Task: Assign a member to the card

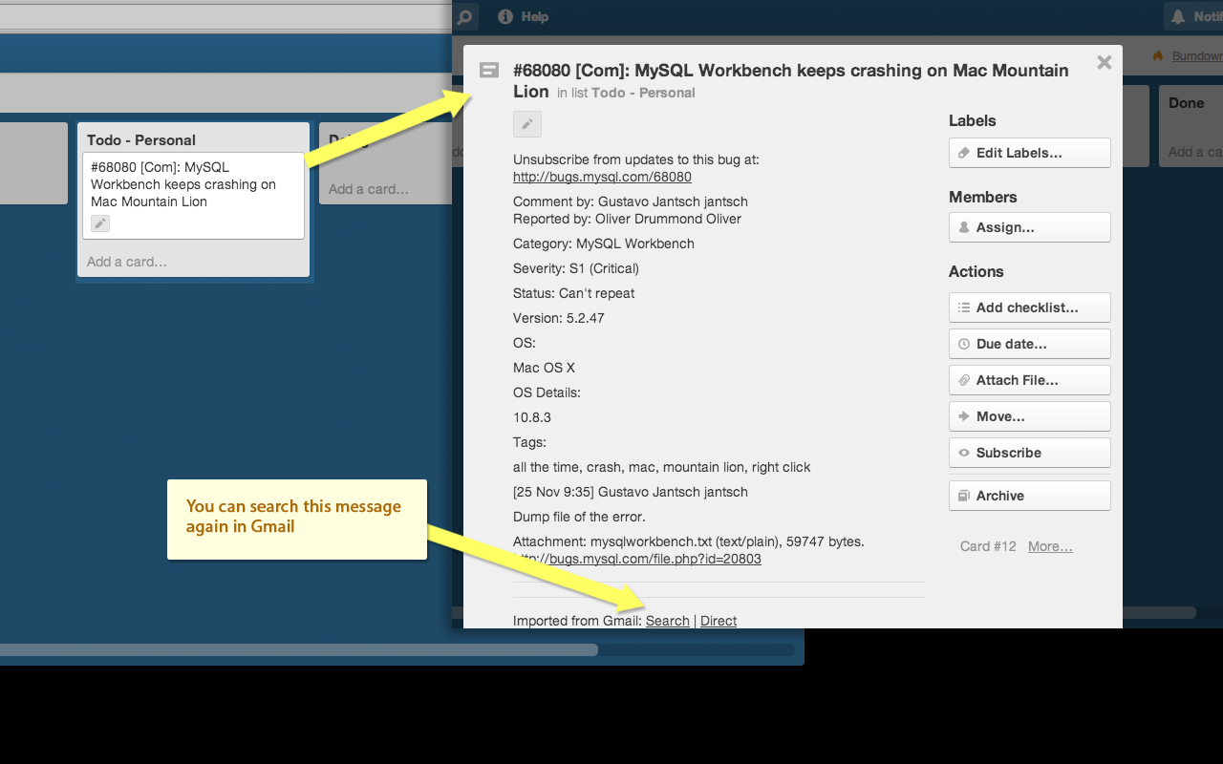Action: tap(1029, 227)
